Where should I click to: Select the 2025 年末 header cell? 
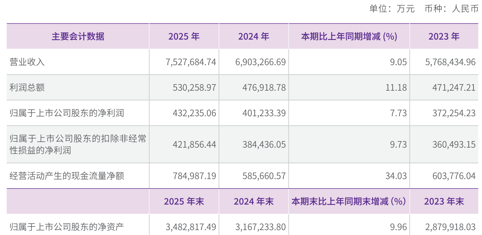coord(184,201)
